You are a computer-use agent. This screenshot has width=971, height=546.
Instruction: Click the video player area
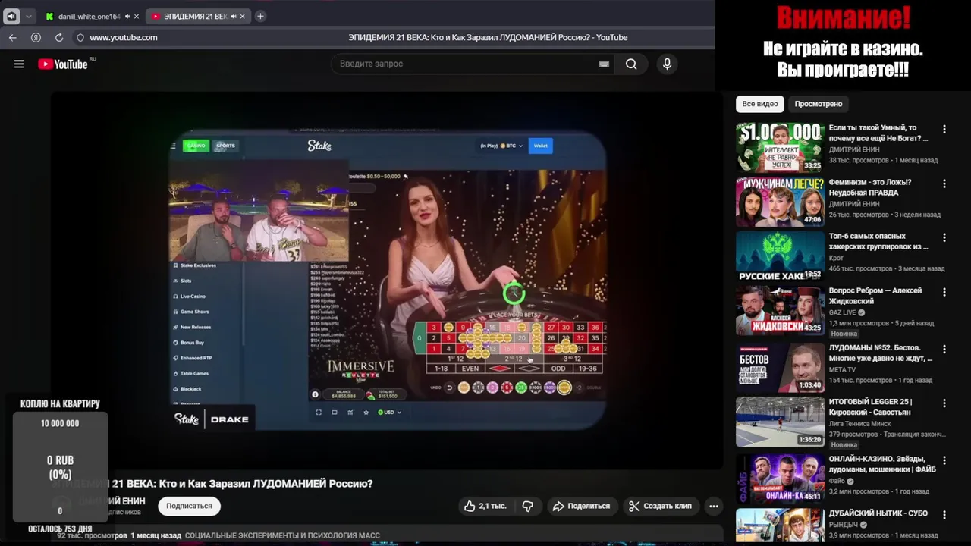(387, 281)
